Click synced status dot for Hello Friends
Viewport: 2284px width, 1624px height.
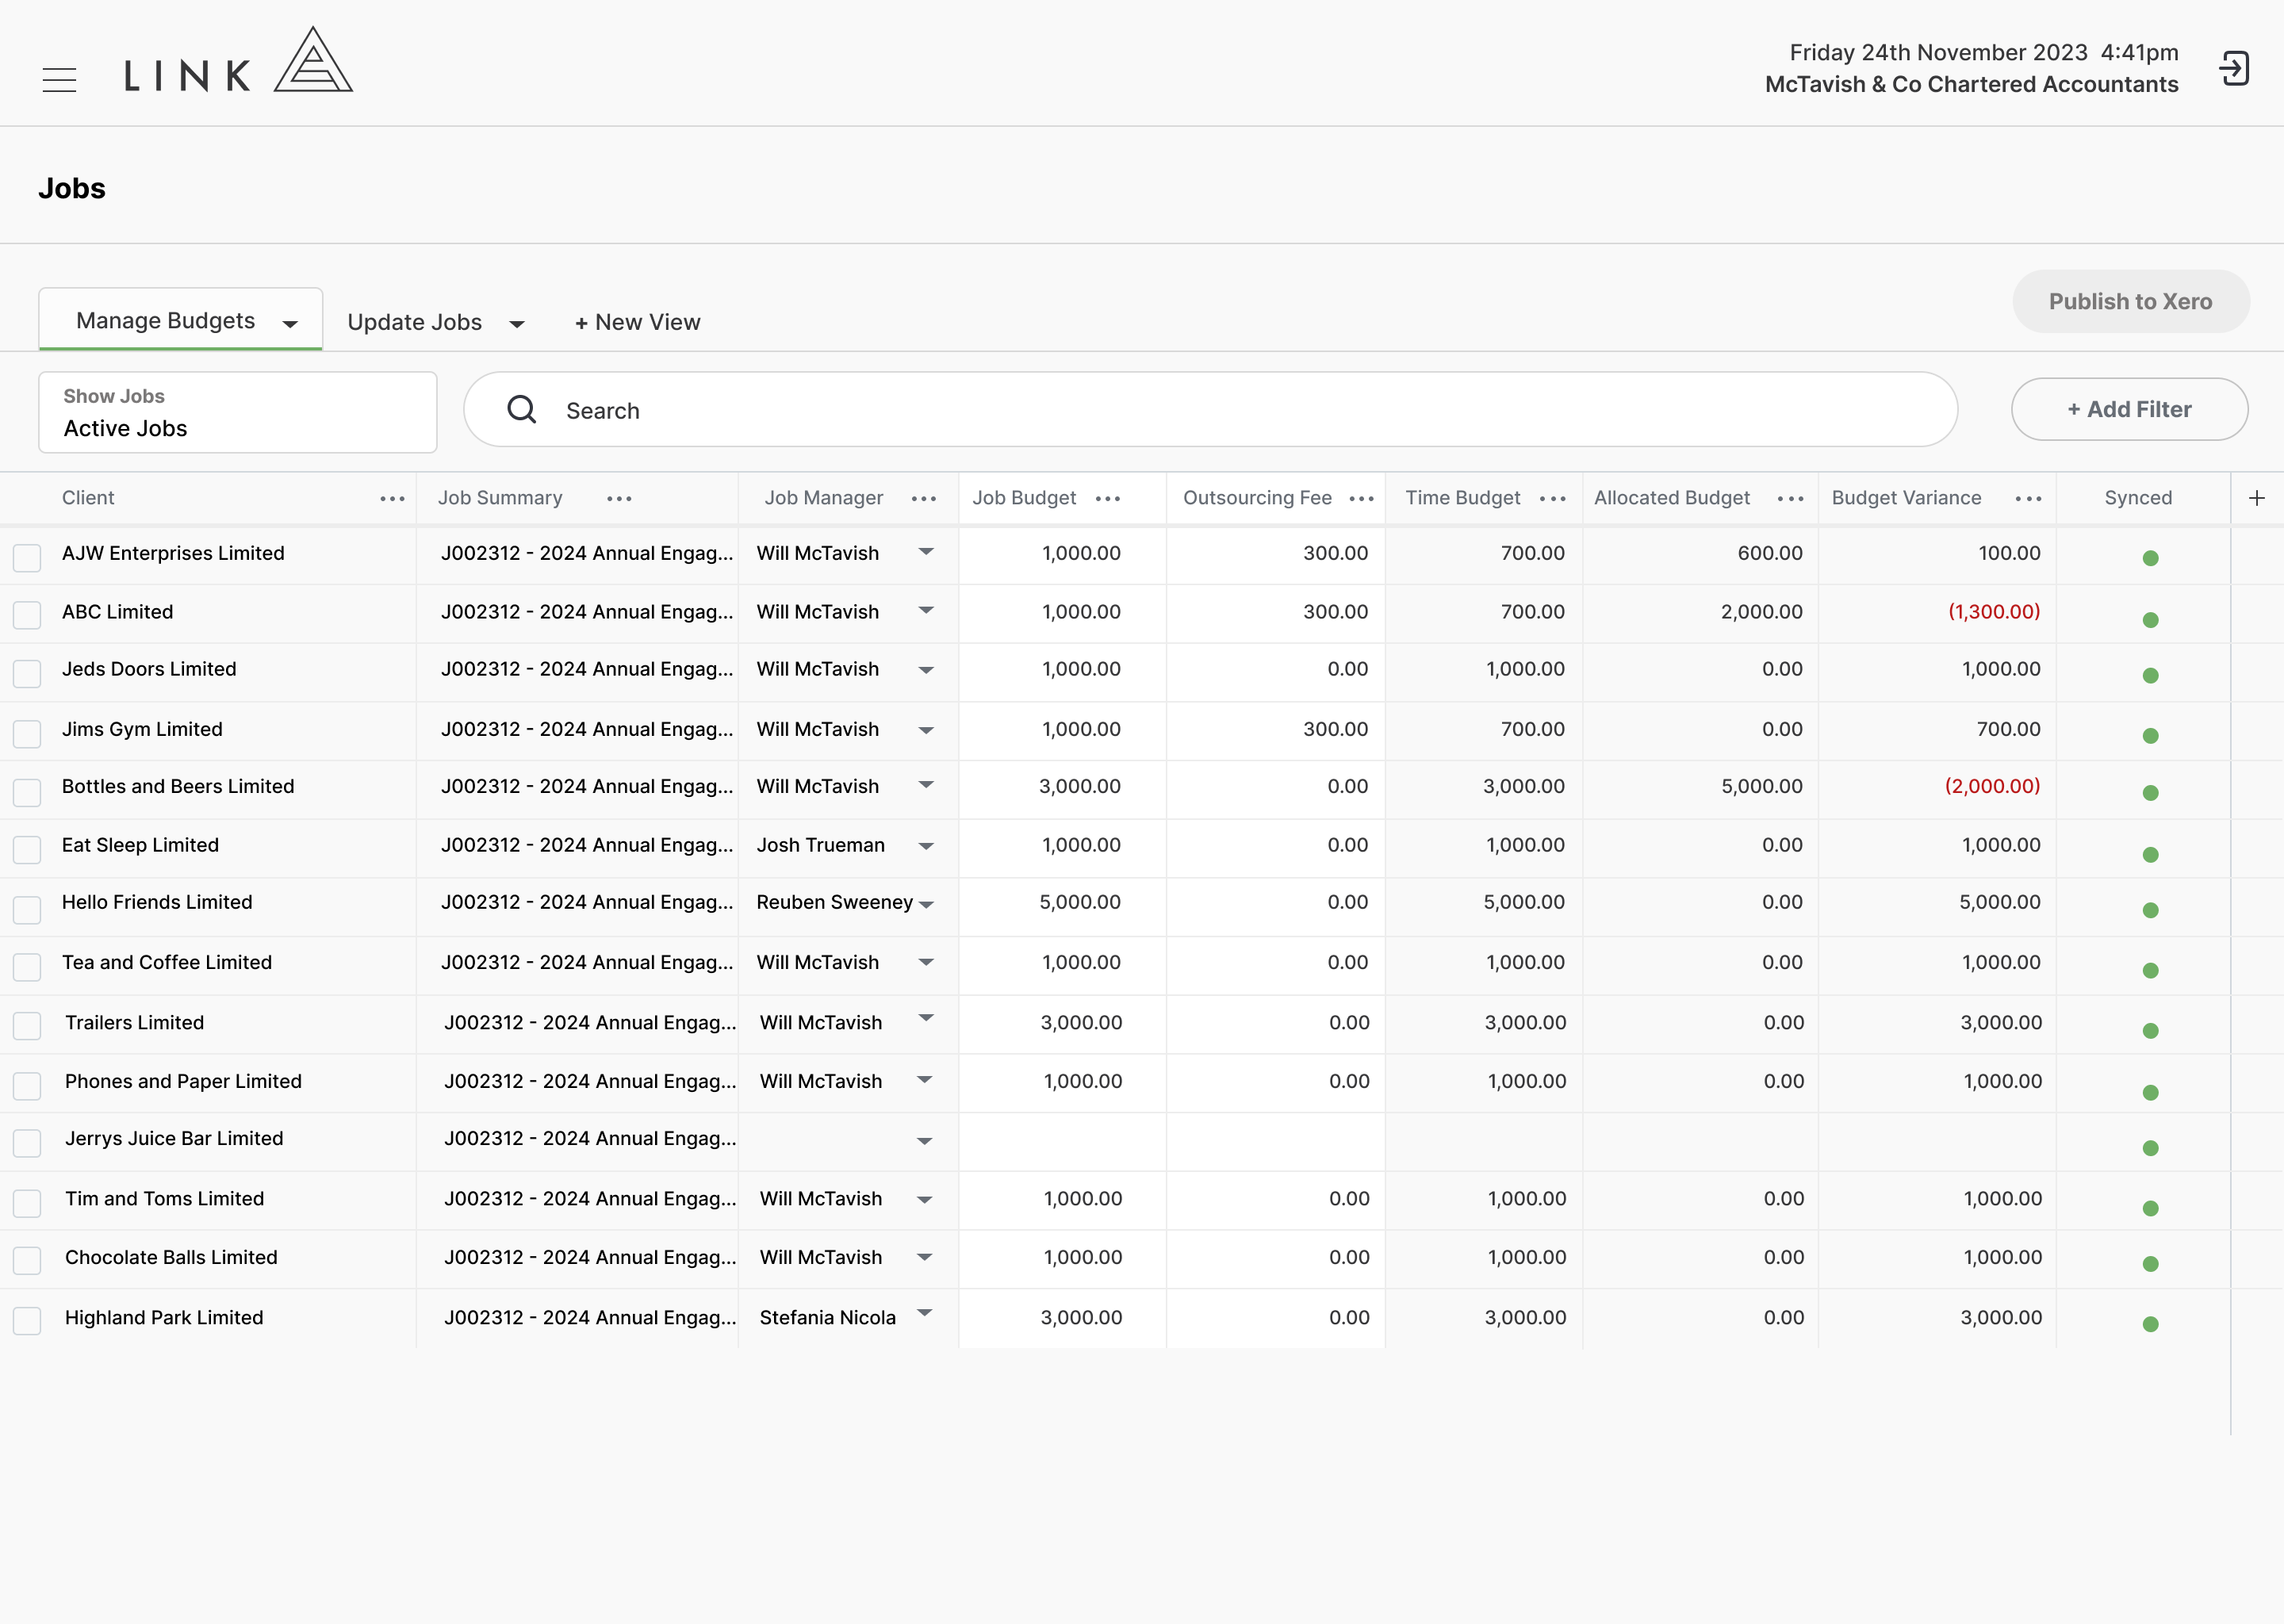pos(2151,910)
